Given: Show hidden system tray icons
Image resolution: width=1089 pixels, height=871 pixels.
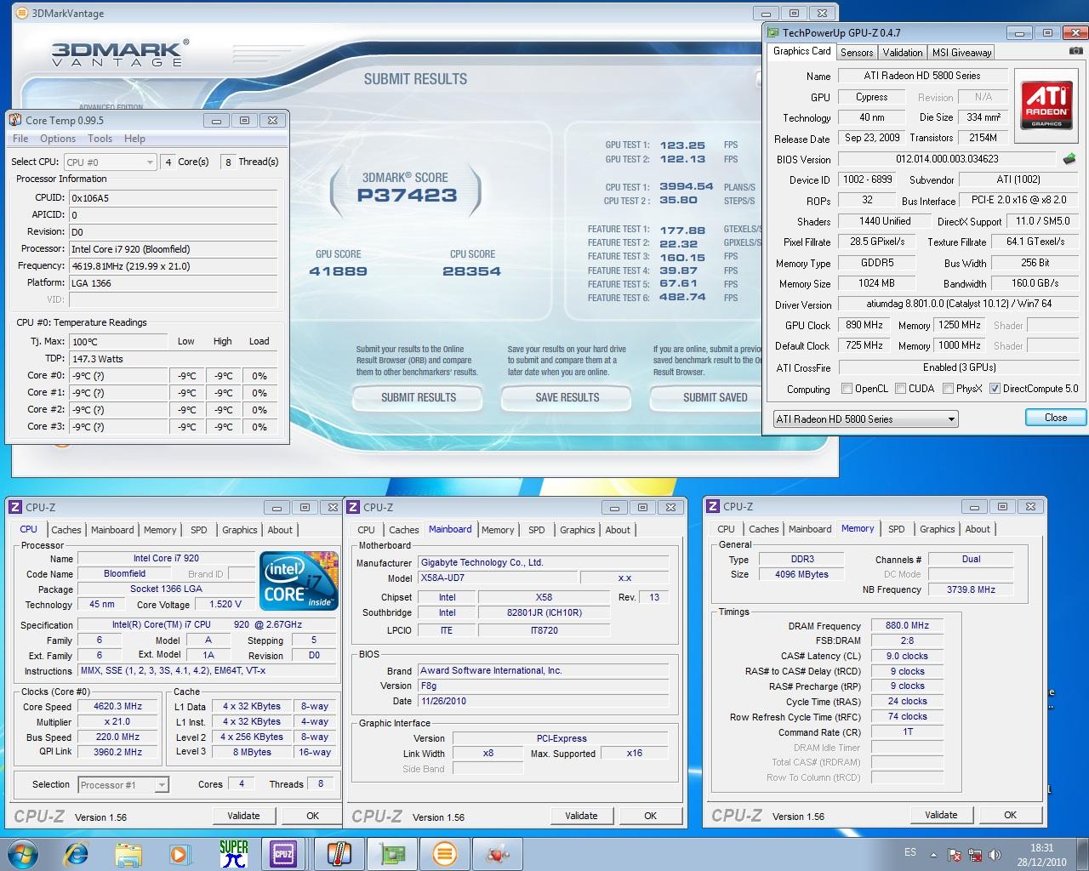Looking at the screenshot, I should tap(933, 855).
